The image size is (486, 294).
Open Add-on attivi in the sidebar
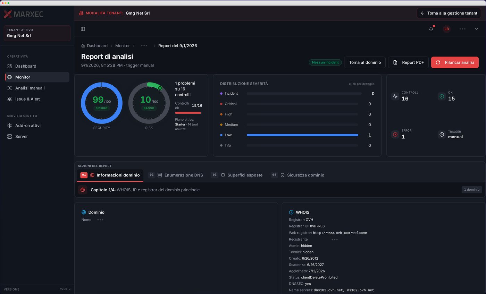tap(37, 126)
